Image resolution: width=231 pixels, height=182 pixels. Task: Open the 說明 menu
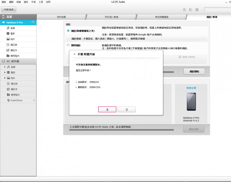point(48,2)
